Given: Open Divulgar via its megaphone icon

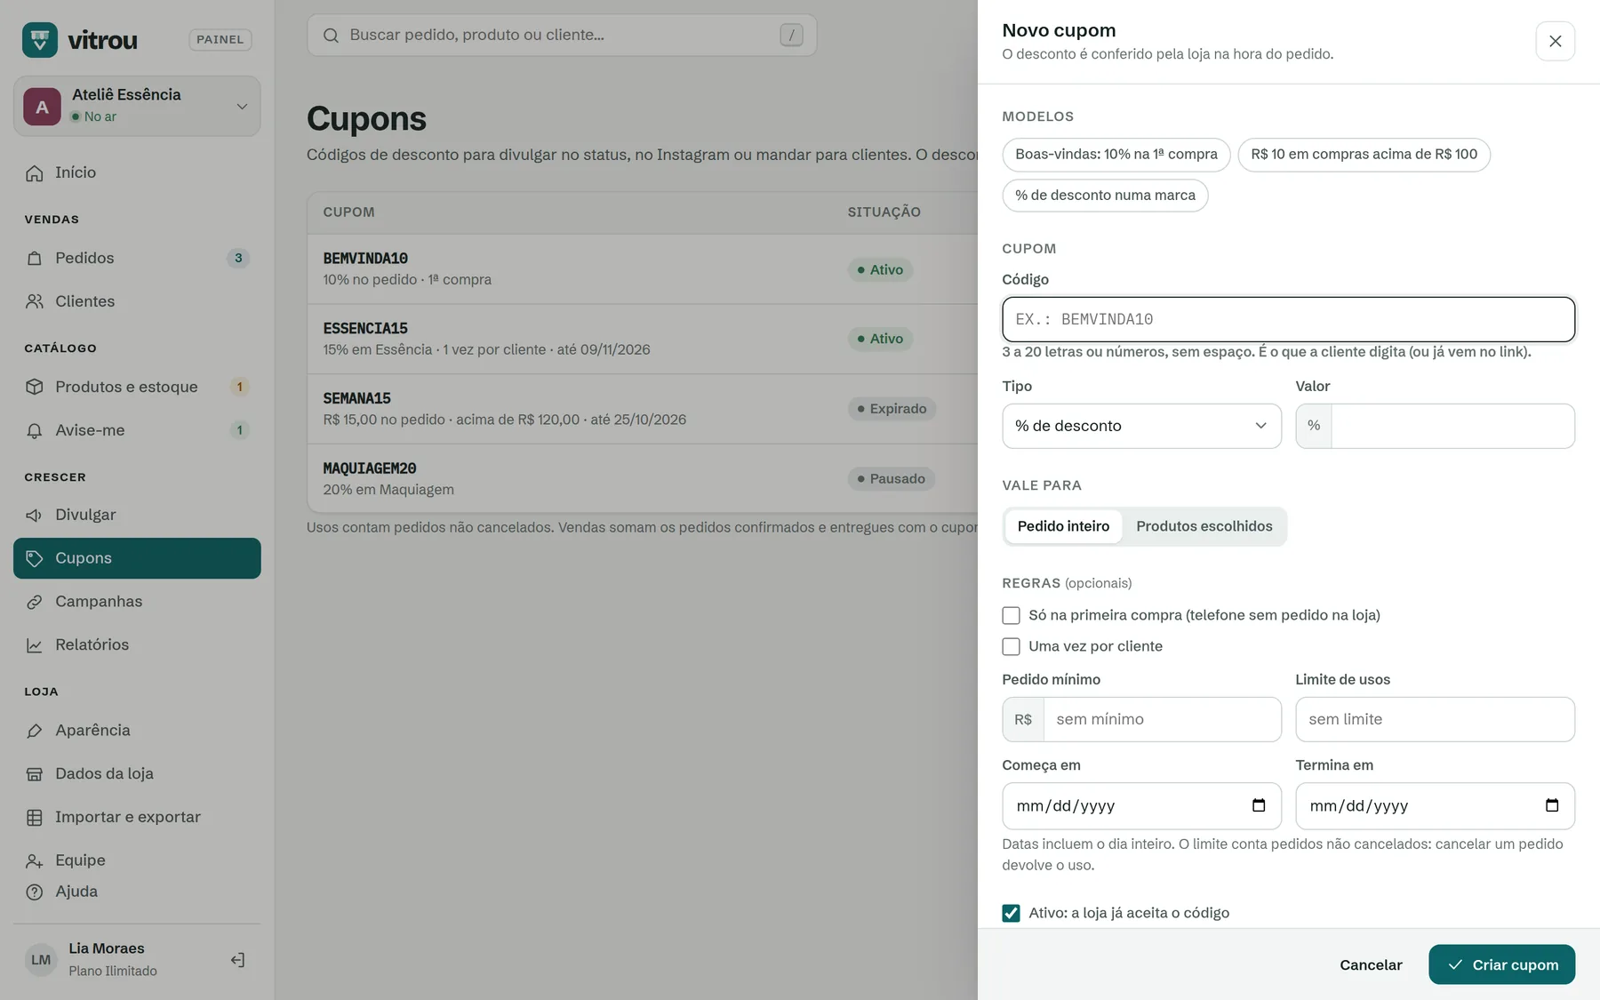Looking at the screenshot, I should (x=35, y=516).
